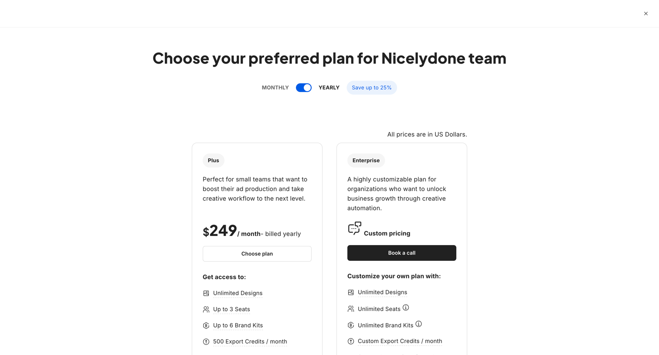
Task: Click the people icon next to Up to 3 Seats
Action: click(206, 310)
